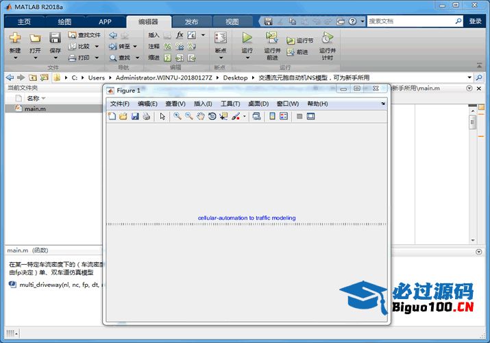This screenshot has width=490, height=343.
Task: Open 插入(I) menu in Figure 1
Action: click(x=203, y=104)
